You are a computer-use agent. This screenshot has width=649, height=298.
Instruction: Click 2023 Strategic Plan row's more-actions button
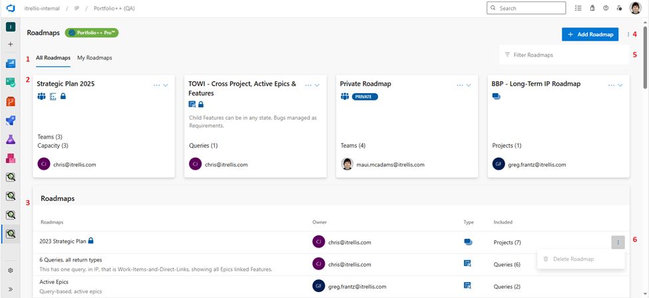618,242
